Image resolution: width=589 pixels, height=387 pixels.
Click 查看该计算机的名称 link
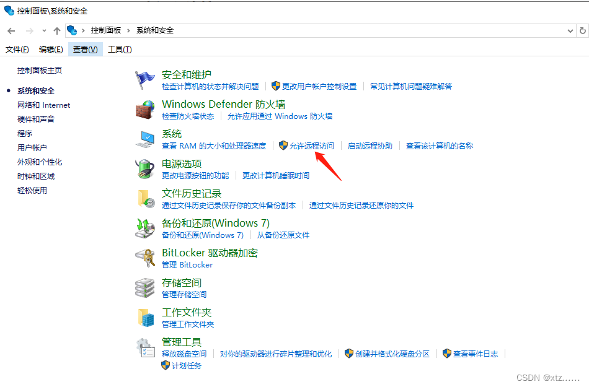(x=440, y=146)
